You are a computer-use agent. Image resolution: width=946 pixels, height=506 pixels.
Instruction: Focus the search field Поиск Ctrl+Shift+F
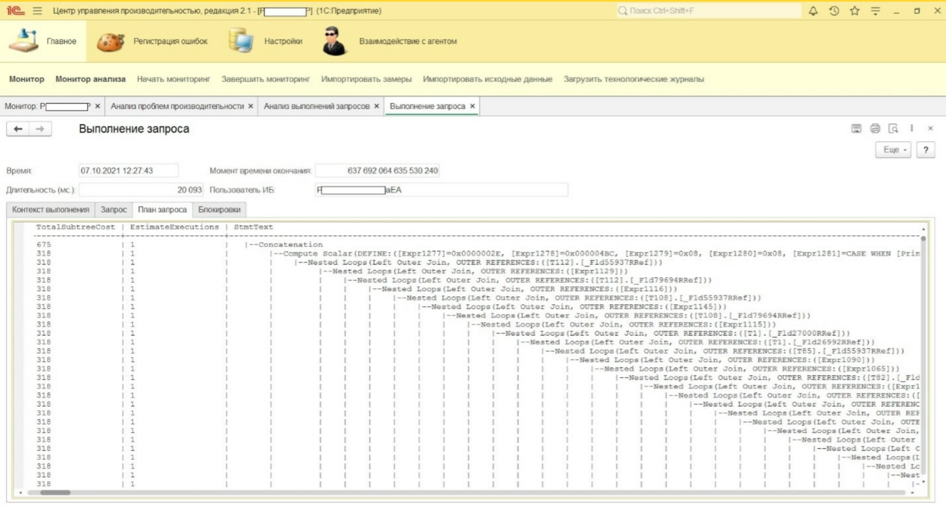[708, 11]
